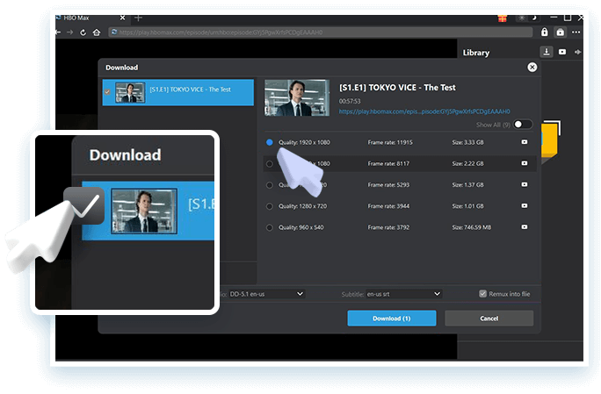Viewport: 601px width, 394px height.
Task: Select quality option sized 1.37 GB
Action: click(x=270, y=185)
